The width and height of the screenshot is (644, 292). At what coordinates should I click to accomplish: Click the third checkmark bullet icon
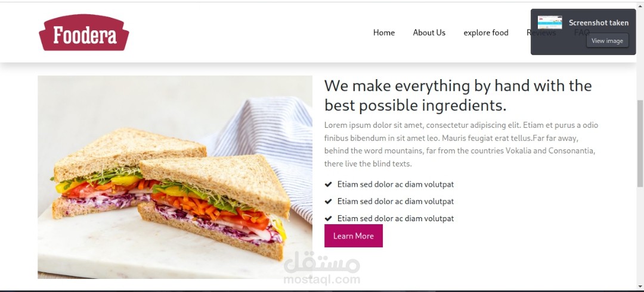pyautogui.click(x=328, y=219)
